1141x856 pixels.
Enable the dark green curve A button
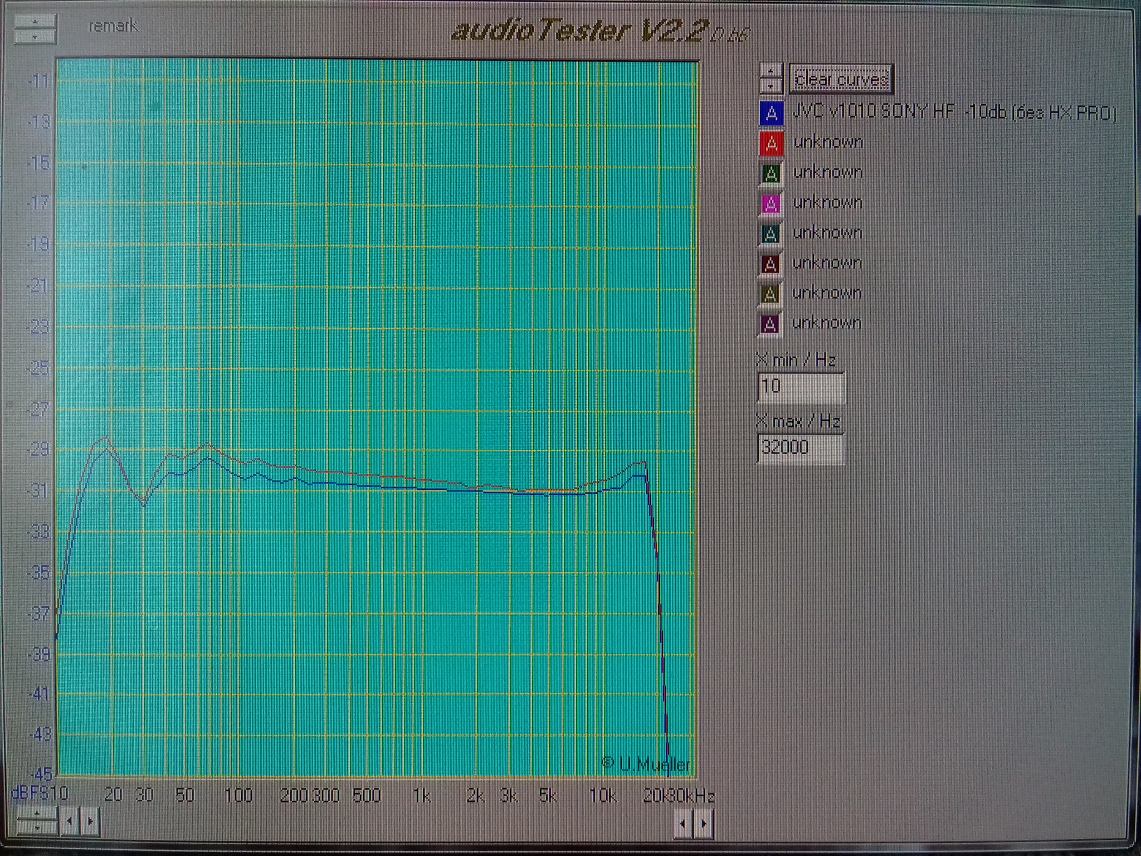[771, 174]
